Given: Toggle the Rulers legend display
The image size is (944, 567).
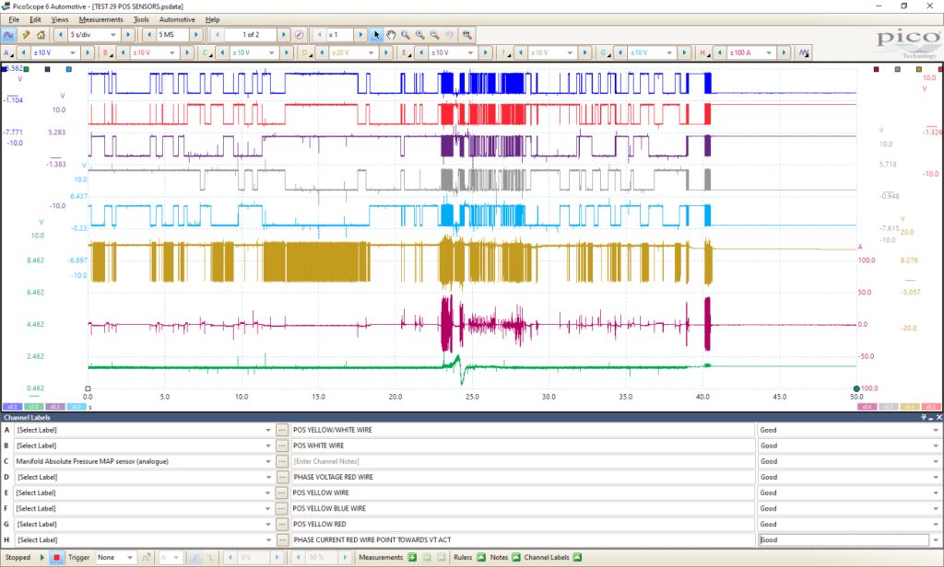Looking at the screenshot, I should coord(481,558).
